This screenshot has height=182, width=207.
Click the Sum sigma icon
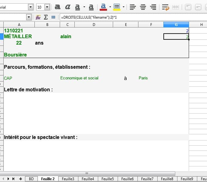46,17
